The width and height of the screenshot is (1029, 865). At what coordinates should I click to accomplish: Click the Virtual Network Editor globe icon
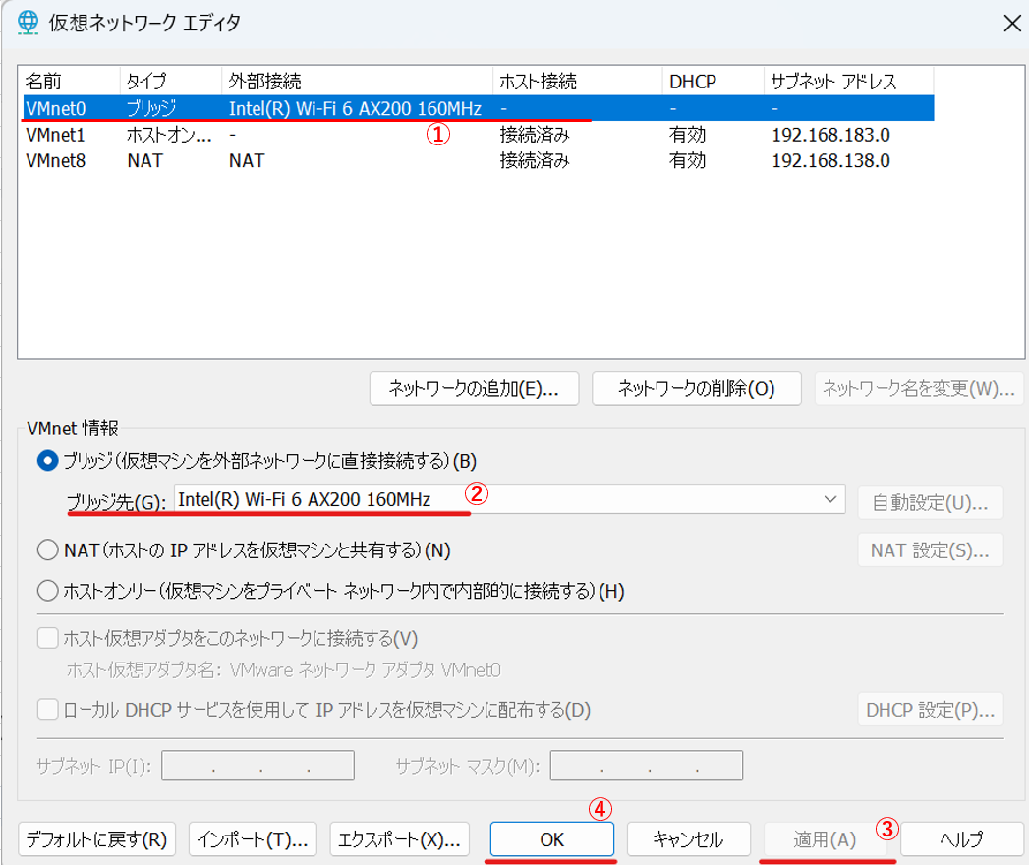pos(28,23)
